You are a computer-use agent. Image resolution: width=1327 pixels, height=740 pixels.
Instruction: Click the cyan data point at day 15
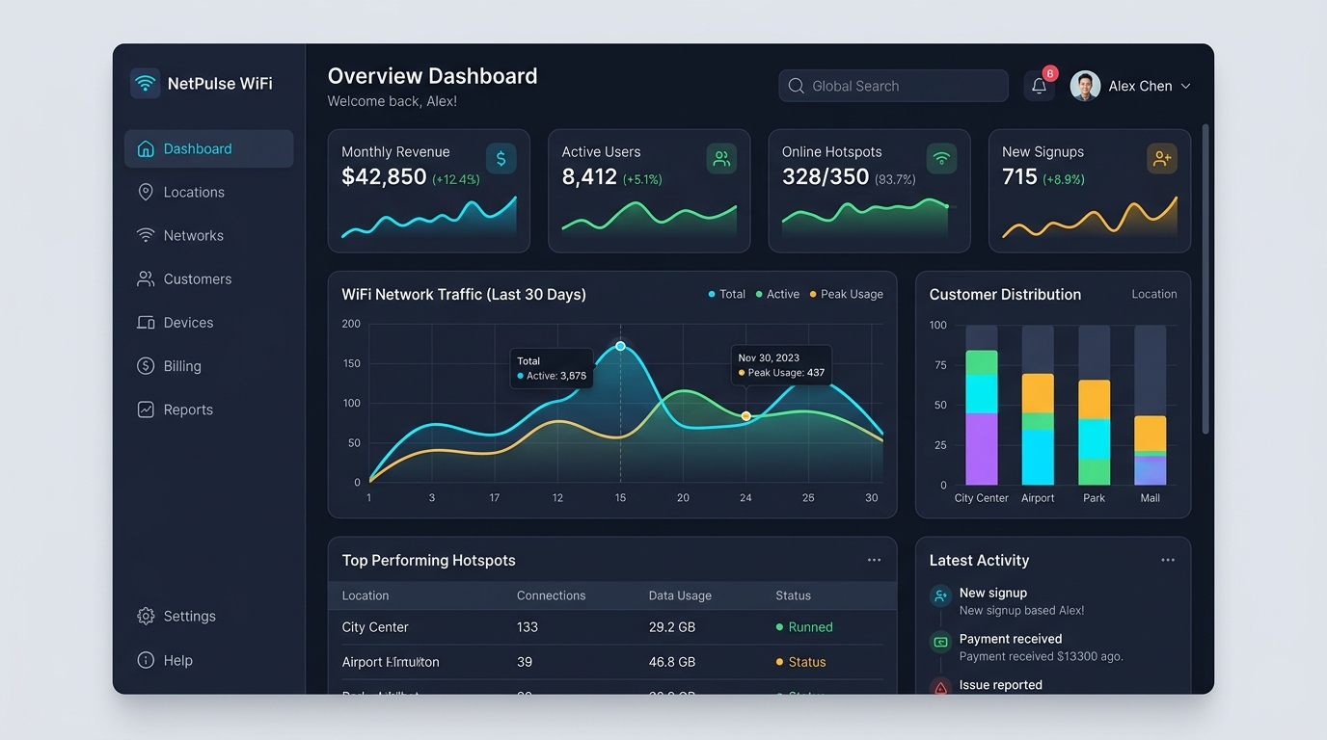[620, 346]
